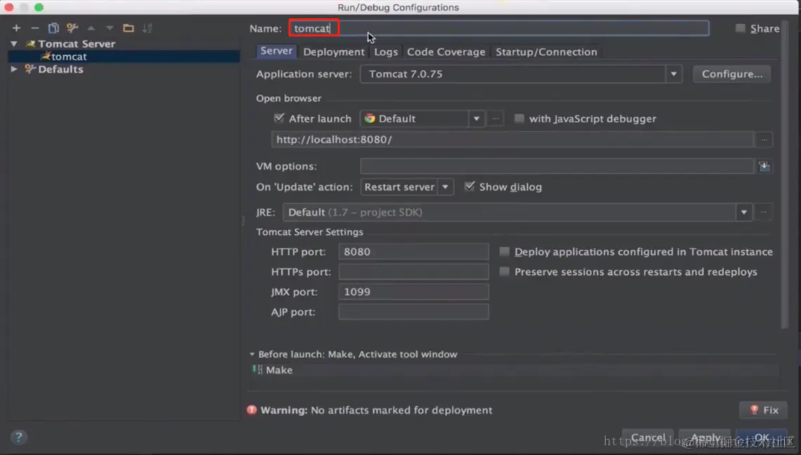Open the JRE dropdown arrow
This screenshot has height=455, width=801.
(744, 213)
